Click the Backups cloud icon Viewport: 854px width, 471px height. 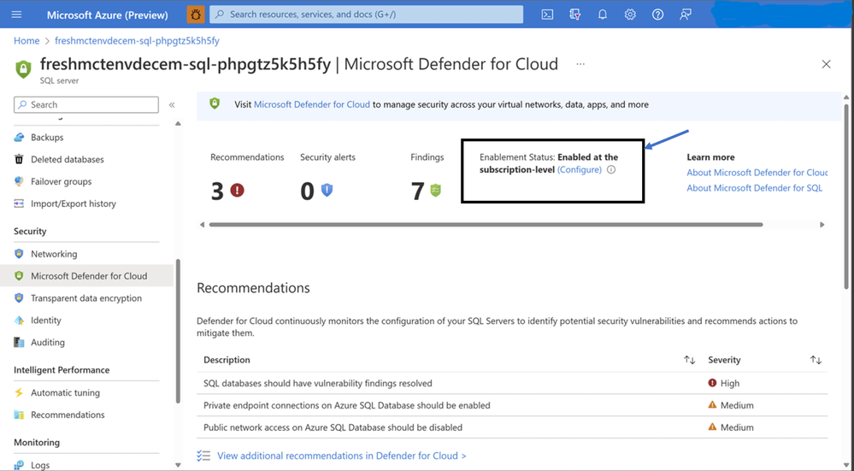click(19, 138)
